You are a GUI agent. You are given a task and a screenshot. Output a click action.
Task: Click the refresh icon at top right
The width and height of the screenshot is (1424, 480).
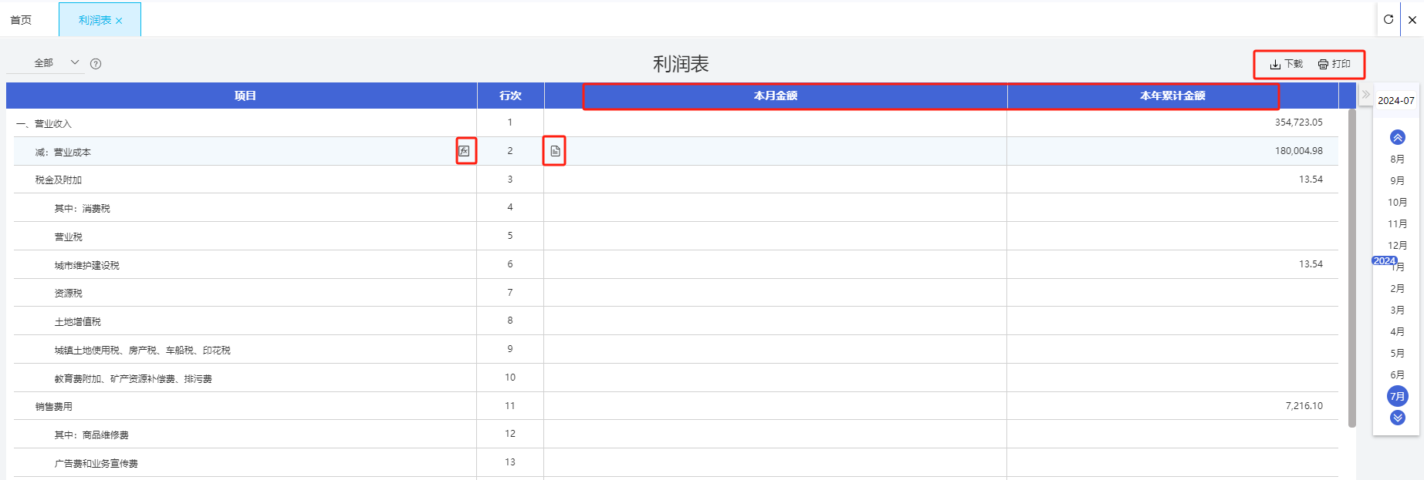pos(1388,19)
